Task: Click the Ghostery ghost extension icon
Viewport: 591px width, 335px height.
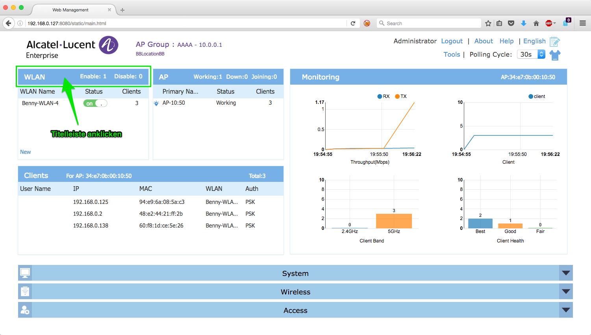Action: (x=566, y=23)
